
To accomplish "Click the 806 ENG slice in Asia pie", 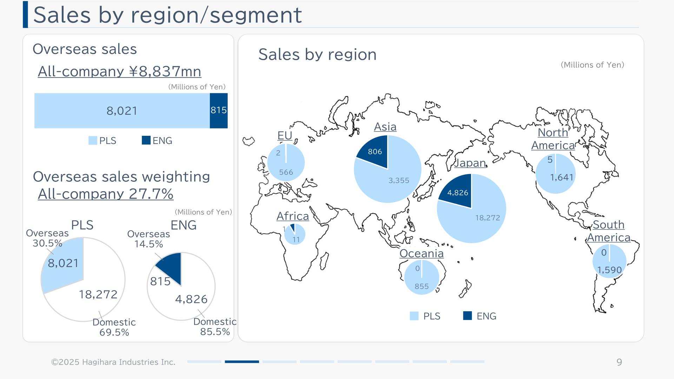I will coord(375,152).
